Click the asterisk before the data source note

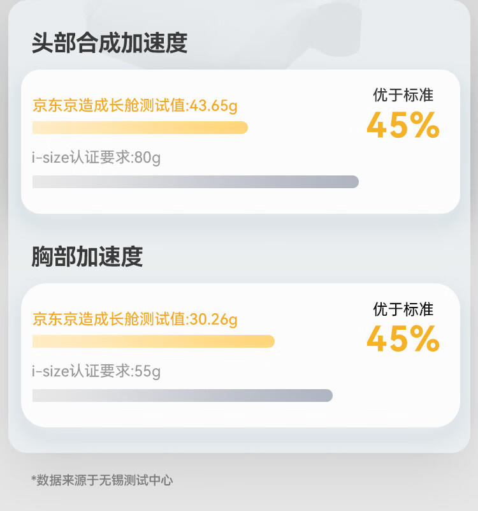[34, 479]
